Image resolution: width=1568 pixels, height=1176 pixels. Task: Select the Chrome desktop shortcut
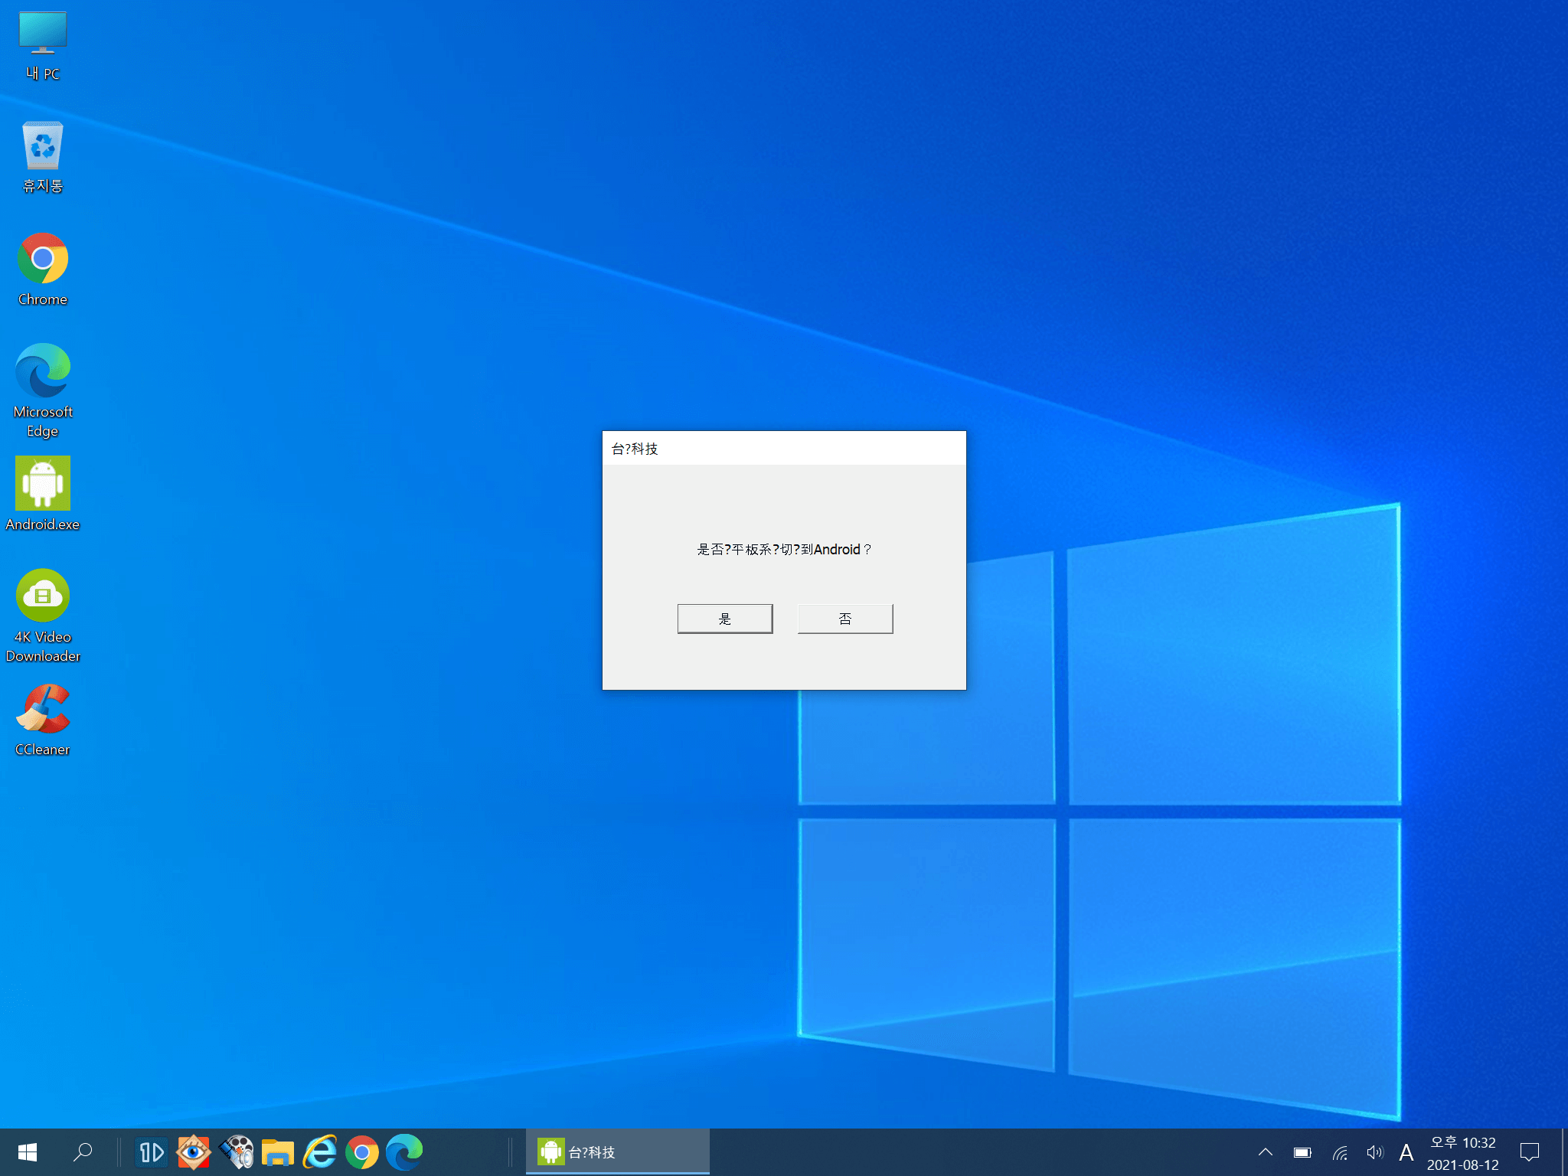coord(43,269)
